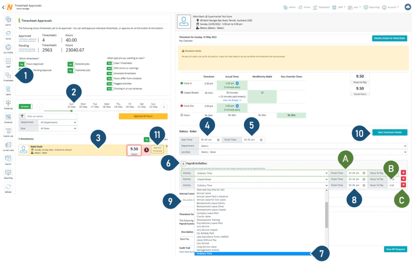Screen dimensions: 414x262
Task: Delete the 03:00 pm activity row
Action: 403,185
